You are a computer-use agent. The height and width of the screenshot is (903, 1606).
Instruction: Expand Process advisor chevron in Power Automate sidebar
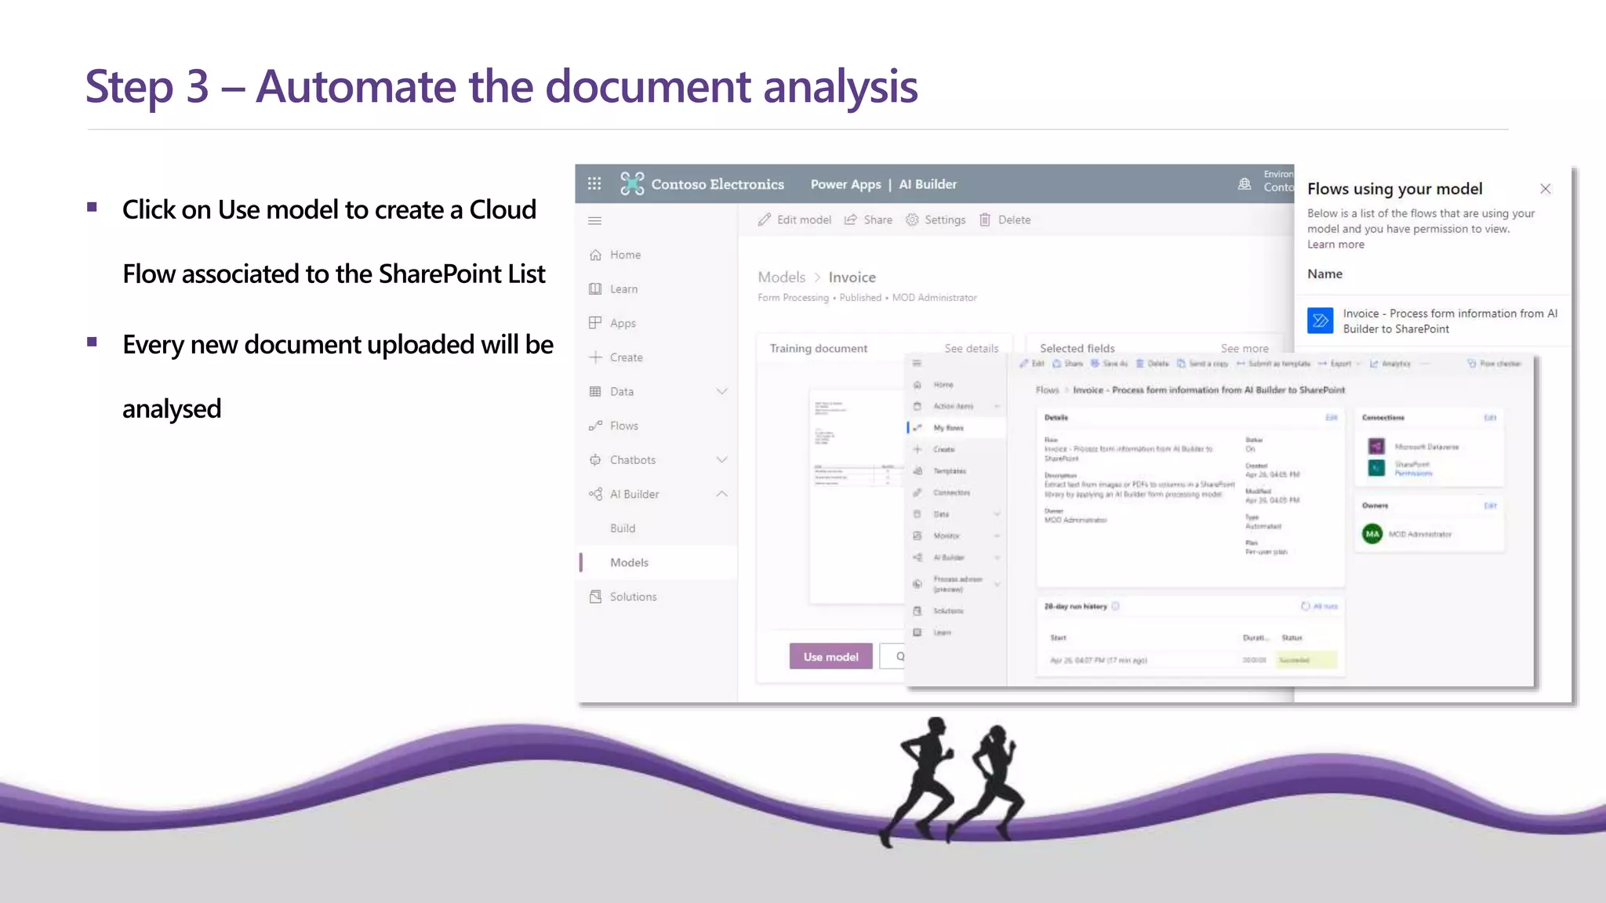click(x=997, y=584)
